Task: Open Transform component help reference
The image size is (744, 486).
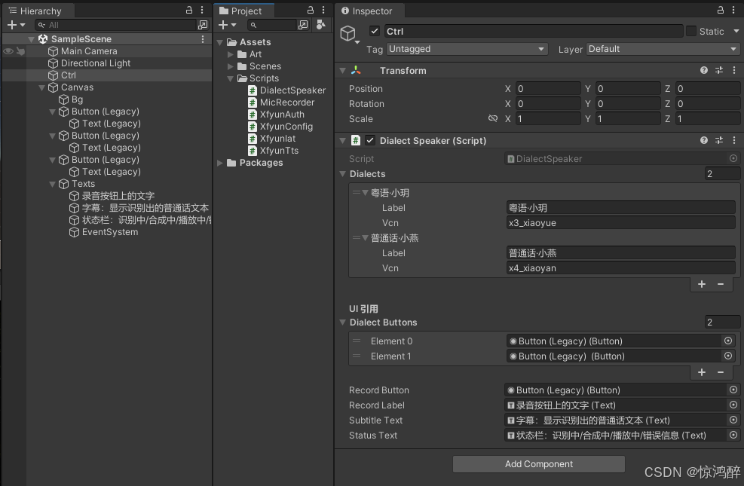Action: [703, 70]
